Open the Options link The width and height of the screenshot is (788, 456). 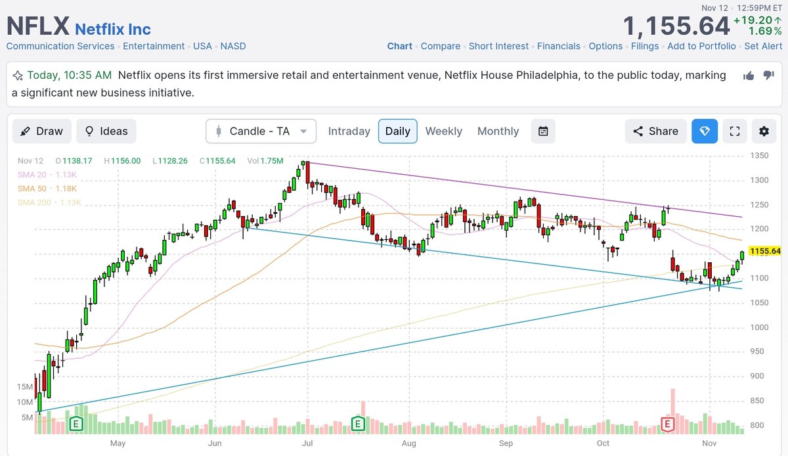[605, 46]
